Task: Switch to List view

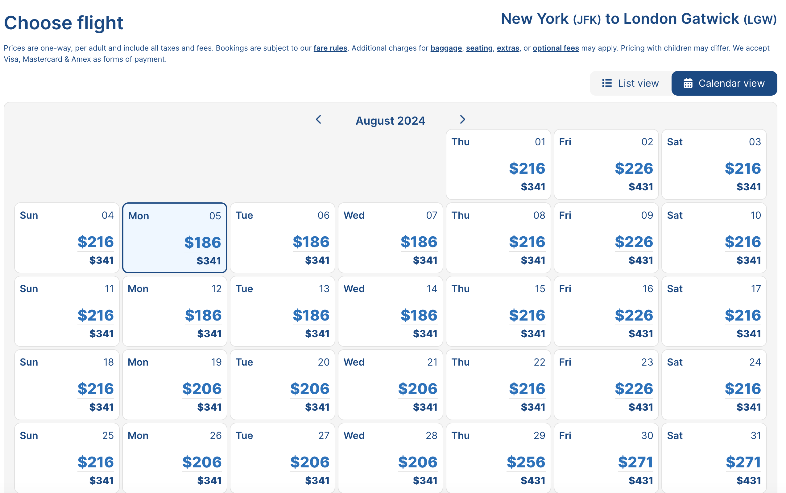Action: coord(630,84)
